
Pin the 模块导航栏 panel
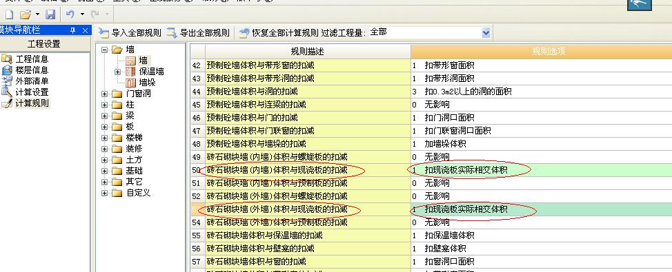pos(73,30)
